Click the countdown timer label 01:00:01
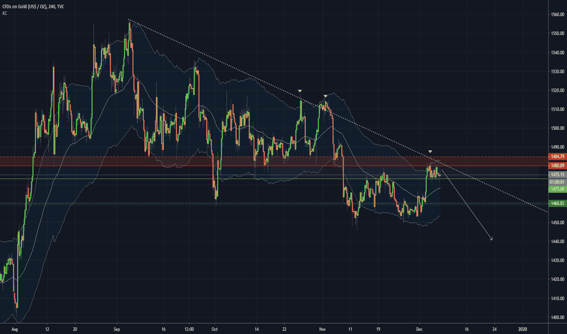Viewport: 567px width, 334px height. tap(558, 182)
